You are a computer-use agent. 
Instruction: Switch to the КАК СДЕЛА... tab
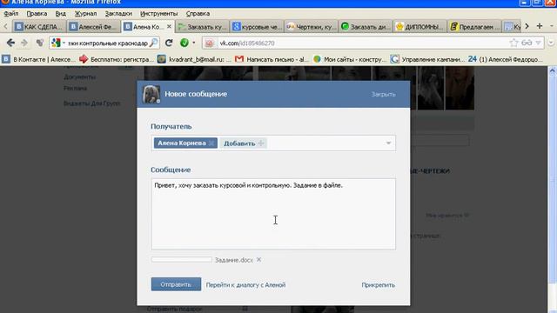(x=39, y=27)
